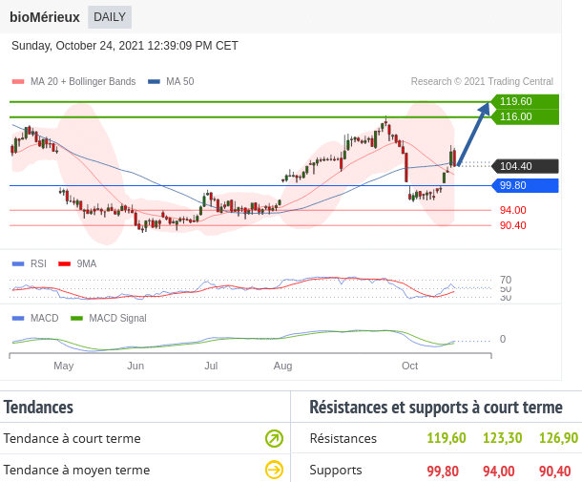Click the bioMérieux chart title
582x482 pixels.
pos(45,17)
